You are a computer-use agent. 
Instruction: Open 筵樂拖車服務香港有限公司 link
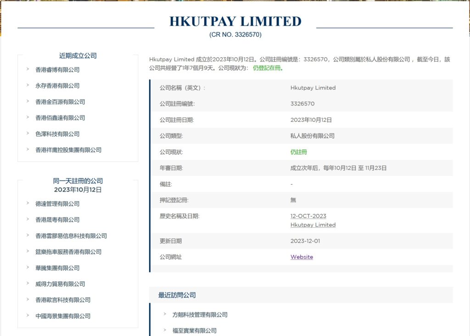(x=68, y=252)
